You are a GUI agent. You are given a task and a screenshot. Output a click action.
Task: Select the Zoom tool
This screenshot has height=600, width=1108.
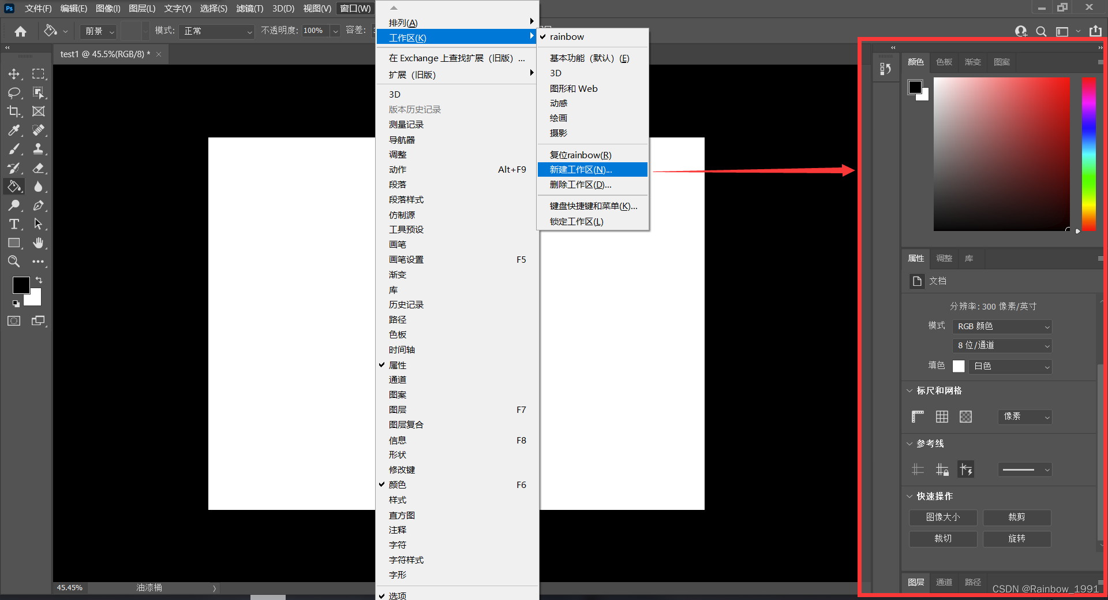[14, 262]
